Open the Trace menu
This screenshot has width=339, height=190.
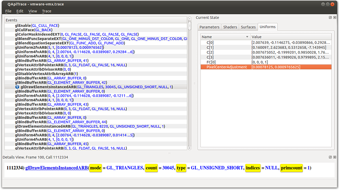pos(46,11)
